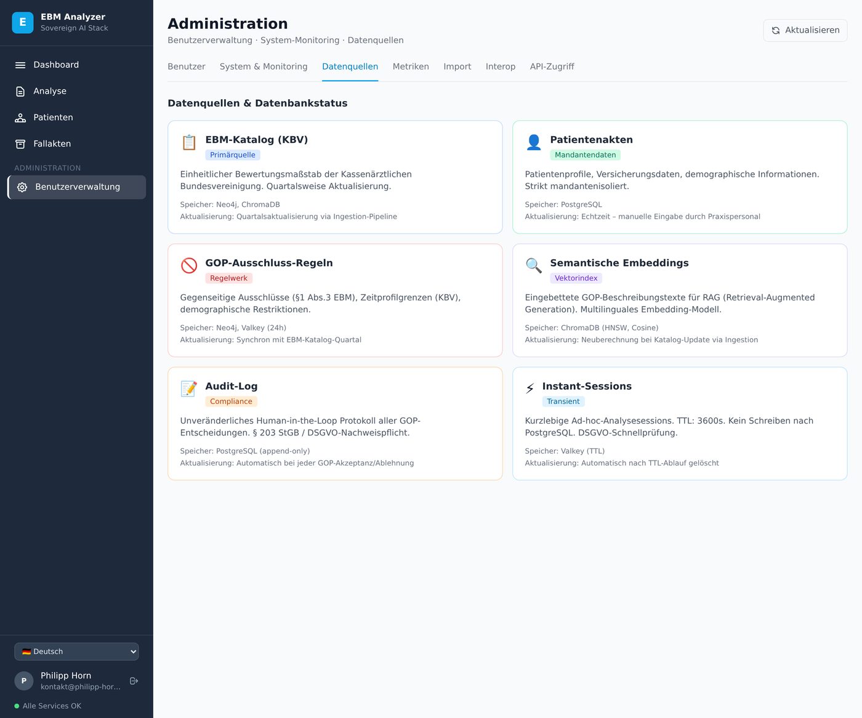Click the Analyse document icon

(x=20, y=91)
